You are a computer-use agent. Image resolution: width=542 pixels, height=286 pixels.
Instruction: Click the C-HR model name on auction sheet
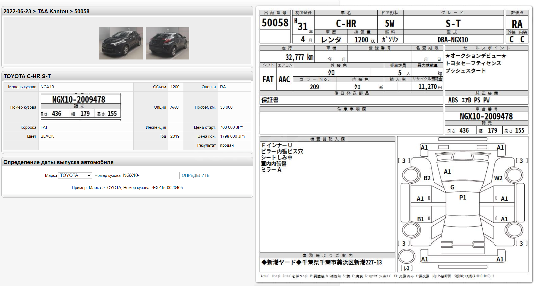pyautogui.click(x=346, y=24)
